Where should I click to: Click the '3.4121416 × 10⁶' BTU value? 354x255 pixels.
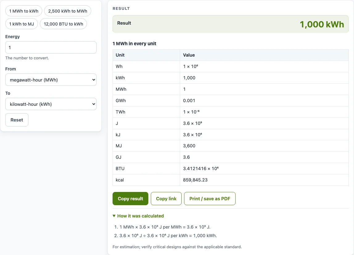(201, 169)
